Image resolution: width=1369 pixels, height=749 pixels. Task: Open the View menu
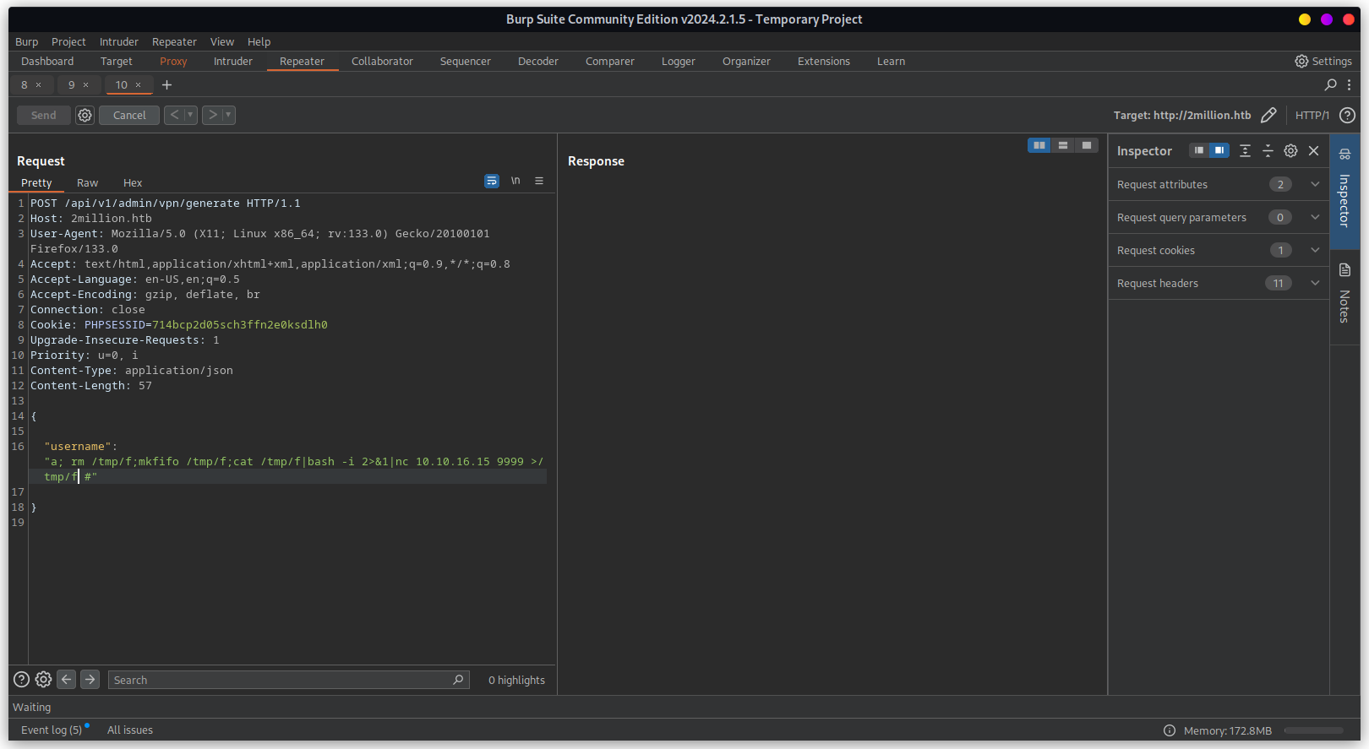tap(222, 41)
